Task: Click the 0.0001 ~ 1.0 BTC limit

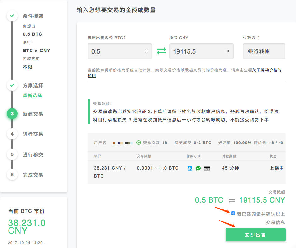Action: [x=158, y=168]
